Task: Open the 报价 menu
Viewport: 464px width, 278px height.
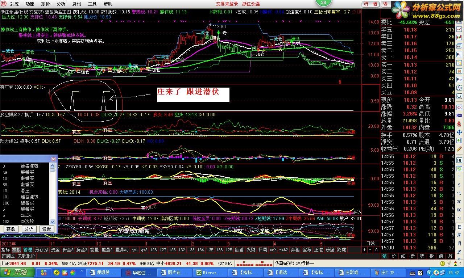Action: click(x=46, y=4)
